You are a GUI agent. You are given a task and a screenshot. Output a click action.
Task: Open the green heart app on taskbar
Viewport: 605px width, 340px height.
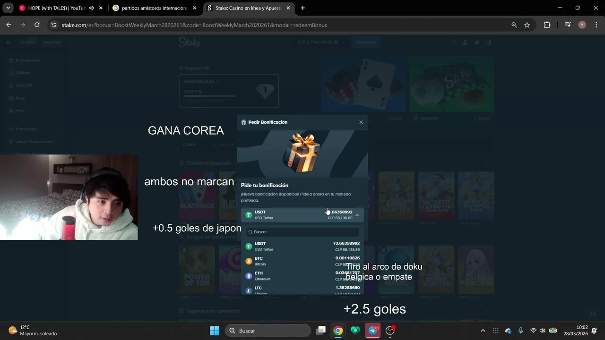[355, 331]
